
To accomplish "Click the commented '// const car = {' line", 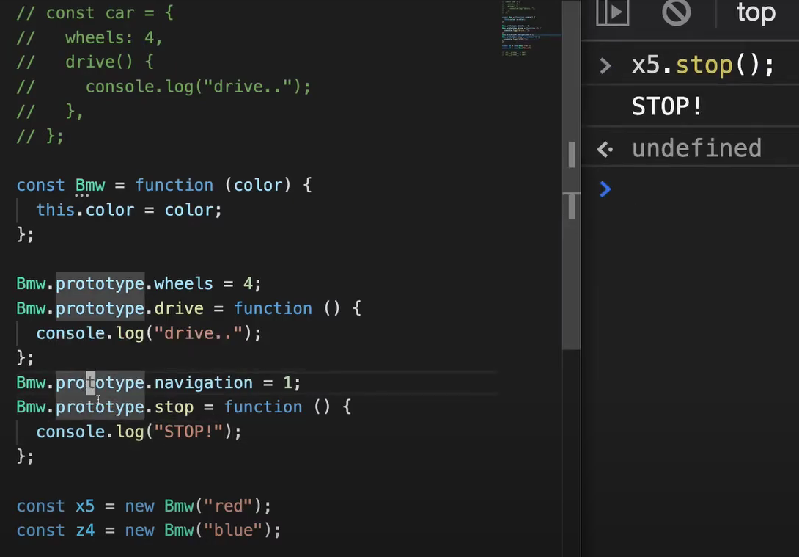I will coord(95,12).
